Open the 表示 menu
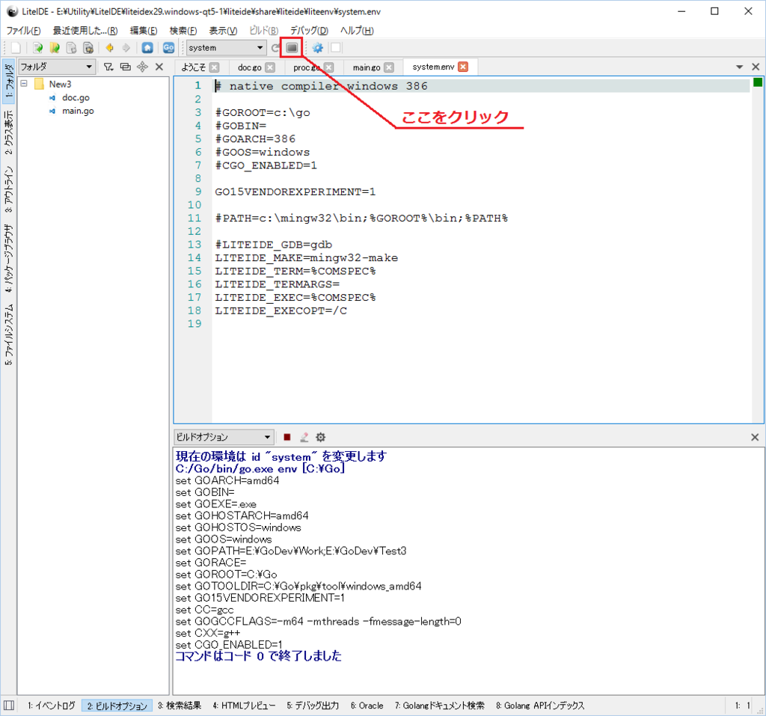766x716 pixels. (223, 31)
